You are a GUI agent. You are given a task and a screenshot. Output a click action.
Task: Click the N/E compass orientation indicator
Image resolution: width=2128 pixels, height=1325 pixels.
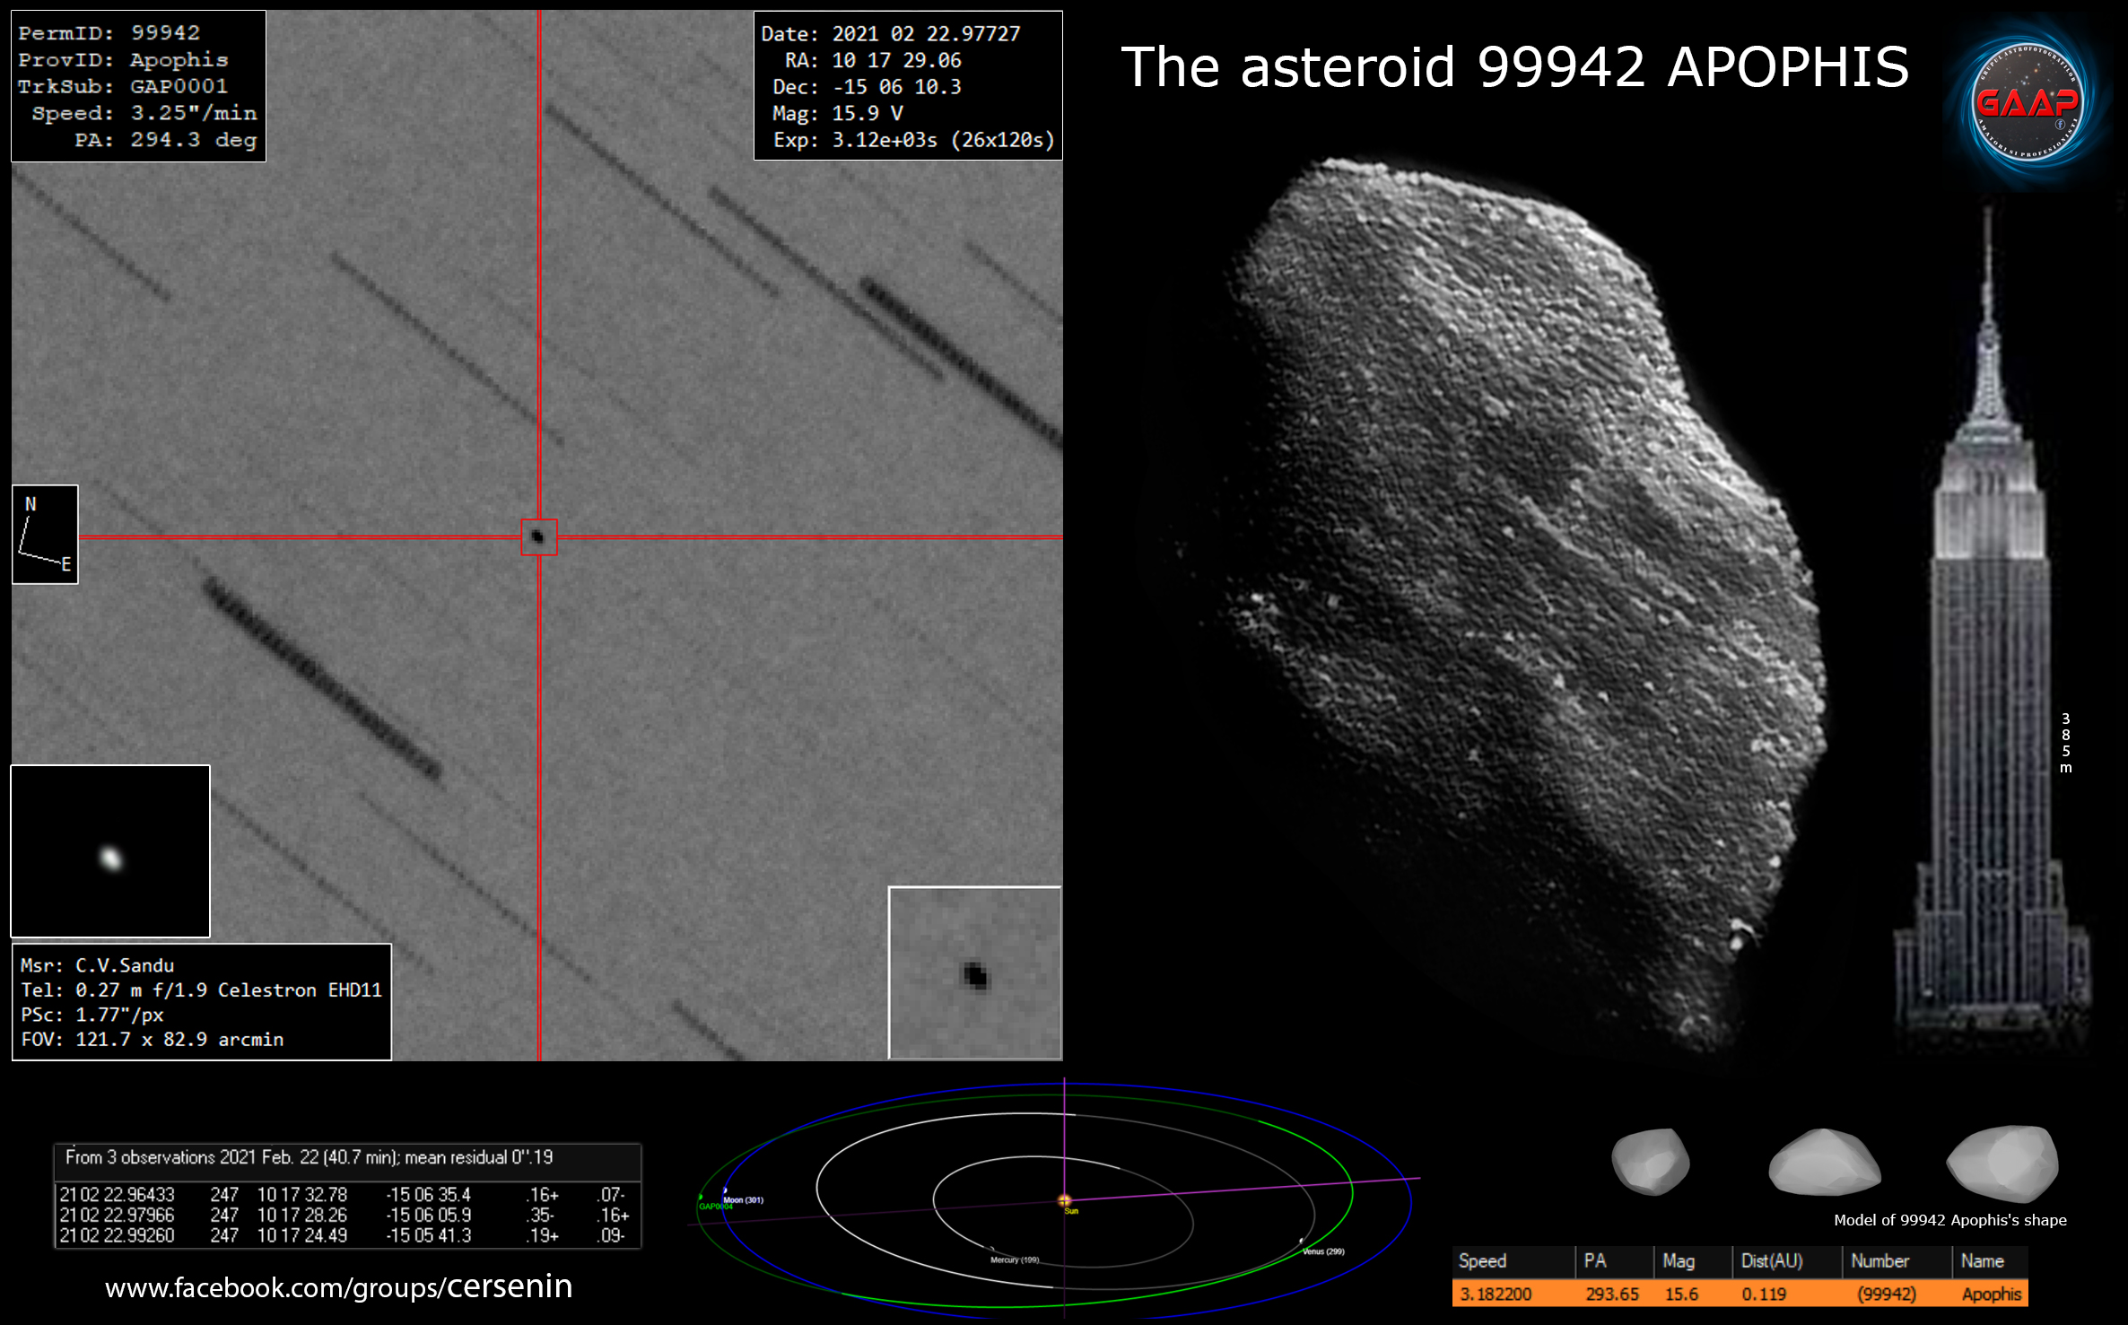click(x=45, y=535)
